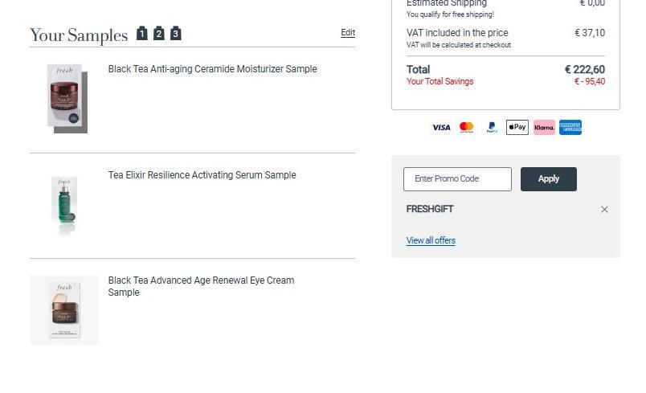The height and width of the screenshot is (393, 646).
Task: Click the Tea Elixir Resilience Activating Serum Sample title
Action: pos(202,175)
